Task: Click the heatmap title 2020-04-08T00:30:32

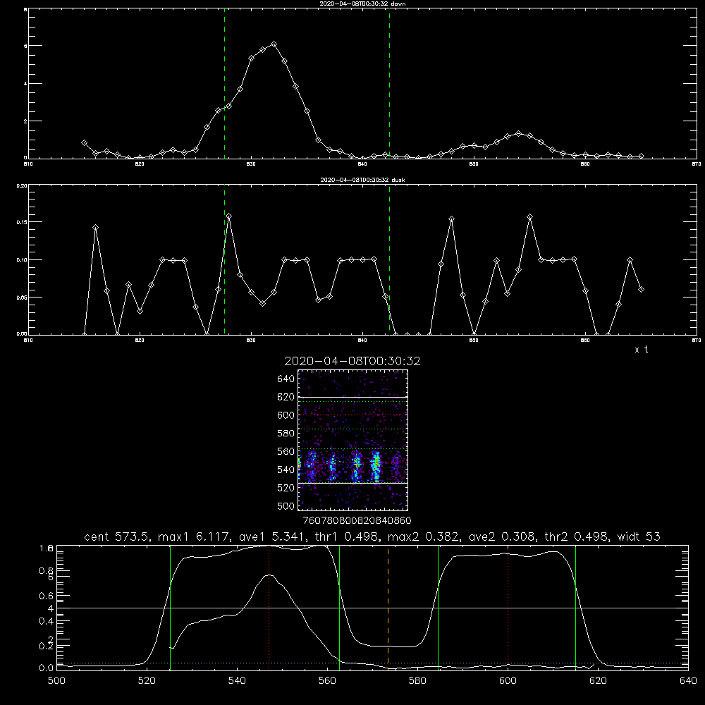Action: [352, 361]
